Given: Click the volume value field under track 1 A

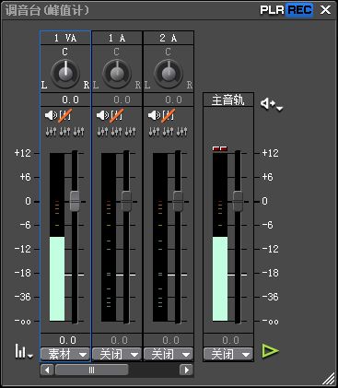Looking at the screenshot, I should coord(117,340).
